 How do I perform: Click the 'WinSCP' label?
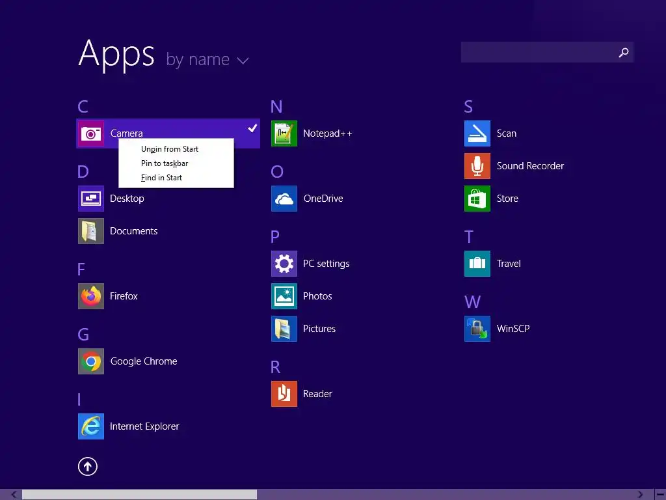pos(513,329)
